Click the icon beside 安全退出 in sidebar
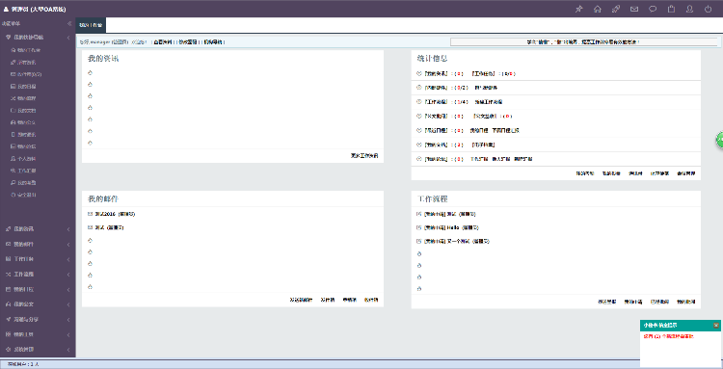The image size is (723, 369). pyautogui.click(x=13, y=195)
